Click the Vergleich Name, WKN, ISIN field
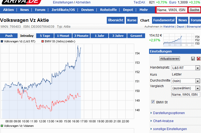The width and height of the screenshot is (201, 133). [186, 95]
